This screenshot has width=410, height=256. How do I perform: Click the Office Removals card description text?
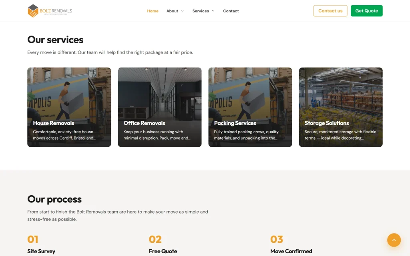(x=157, y=135)
